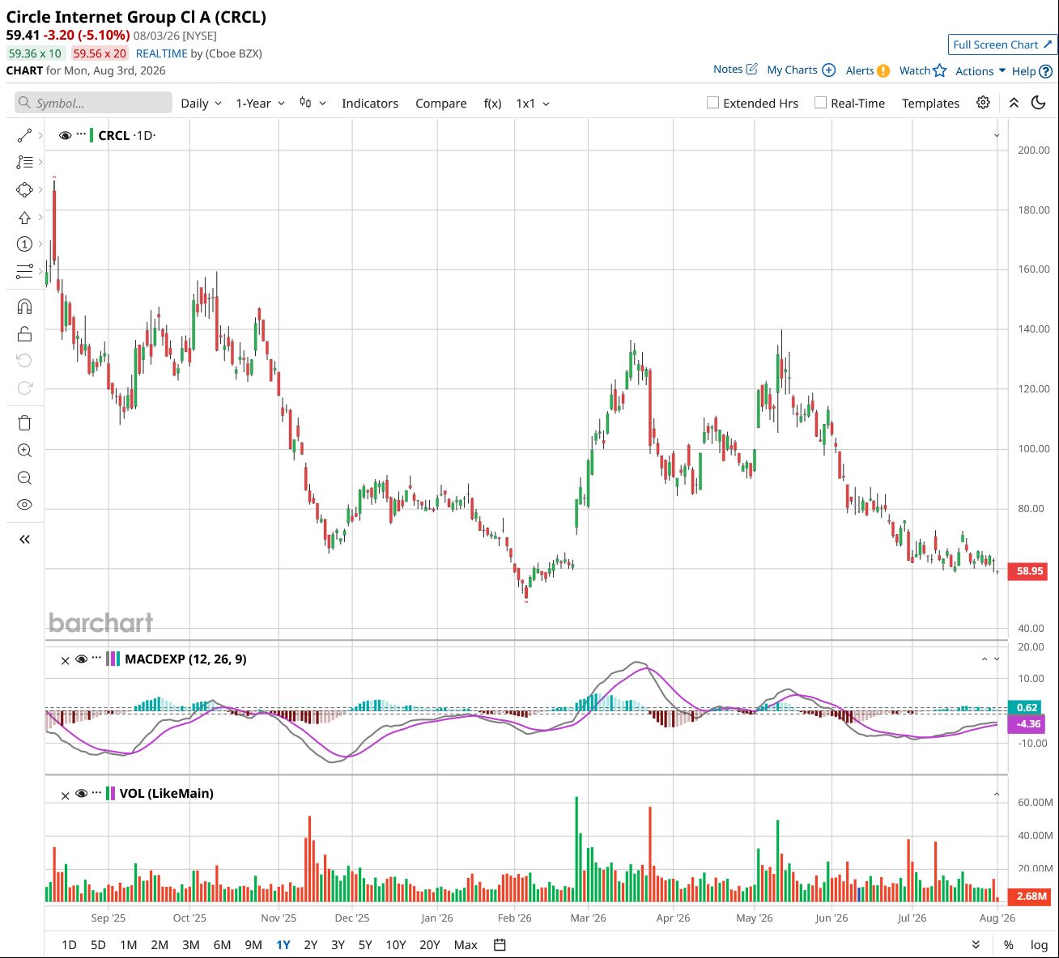The width and height of the screenshot is (1059, 958).
Task: Click the undo arrow icon
Action: (x=24, y=360)
